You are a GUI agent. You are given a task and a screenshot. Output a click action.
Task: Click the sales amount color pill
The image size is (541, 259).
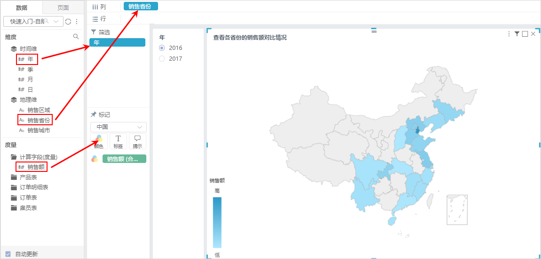(124, 159)
